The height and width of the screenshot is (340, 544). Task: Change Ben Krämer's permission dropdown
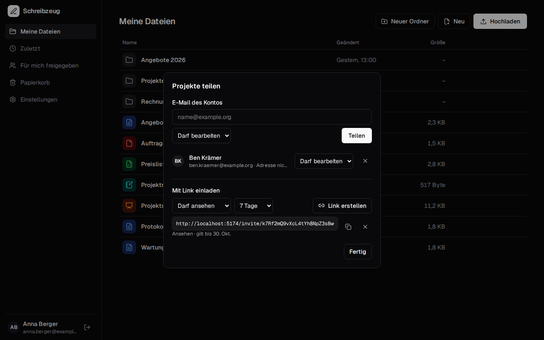[324, 161]
